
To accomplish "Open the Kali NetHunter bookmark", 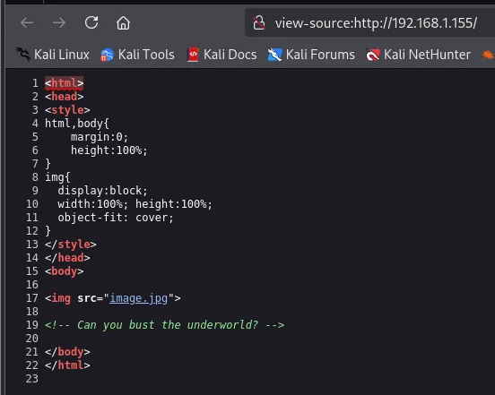I will point(418,55).
